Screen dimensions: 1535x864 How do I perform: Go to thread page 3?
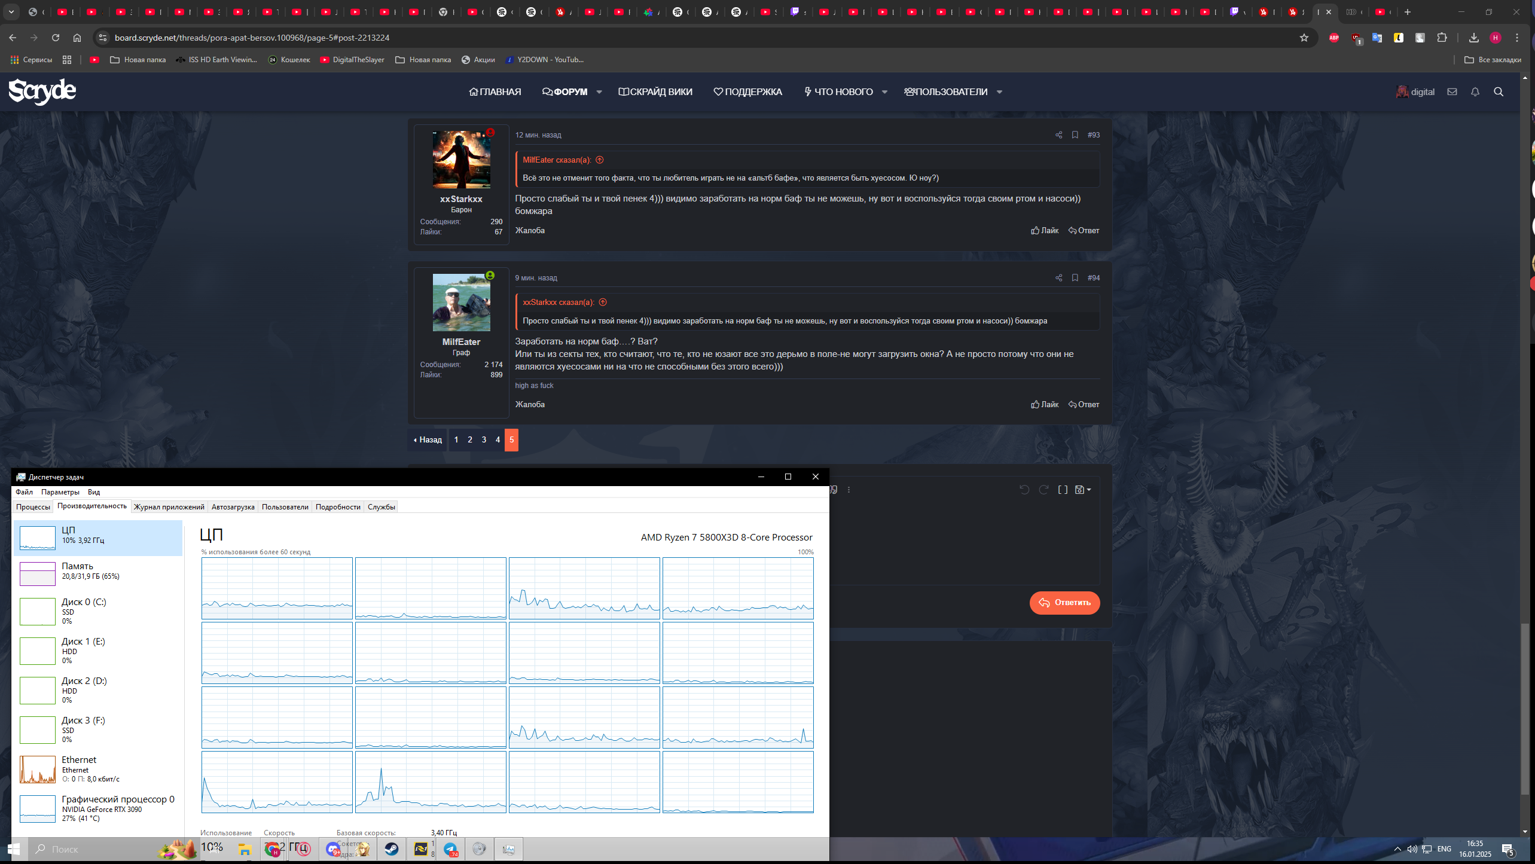click(484, 440)
